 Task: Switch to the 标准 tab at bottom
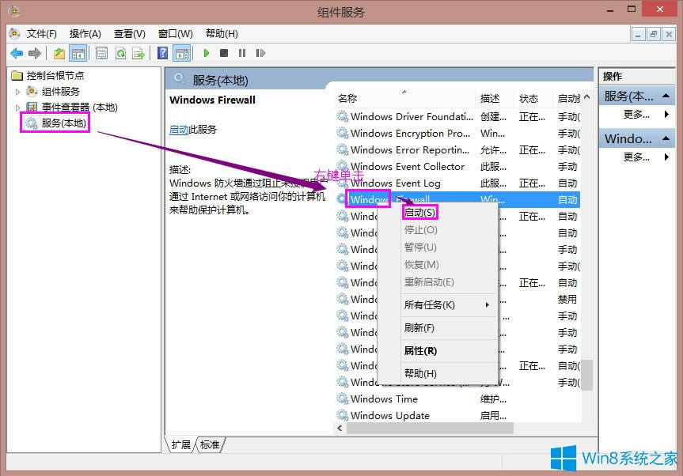point(209,444)
